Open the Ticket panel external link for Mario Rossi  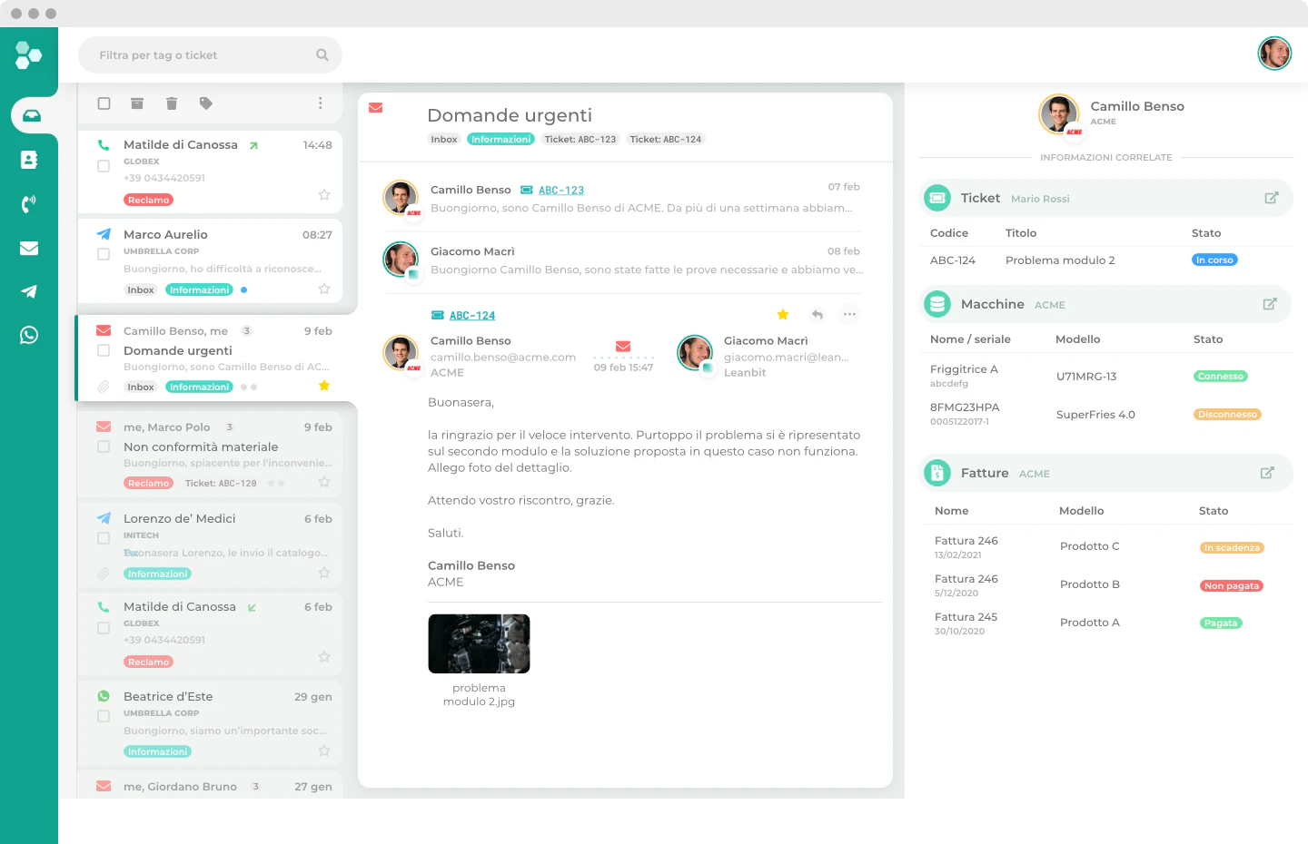pos(1270,198)
